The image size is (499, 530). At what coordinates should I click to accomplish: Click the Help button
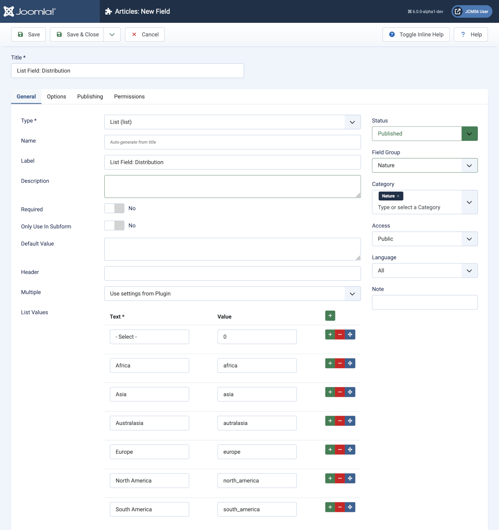click(471, 34)
